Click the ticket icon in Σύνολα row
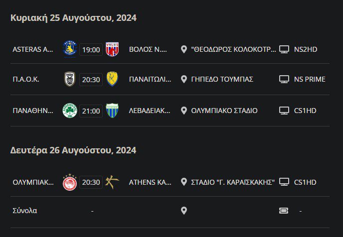The height and width of the screenshot is (237, 343). tap(284, 211)
